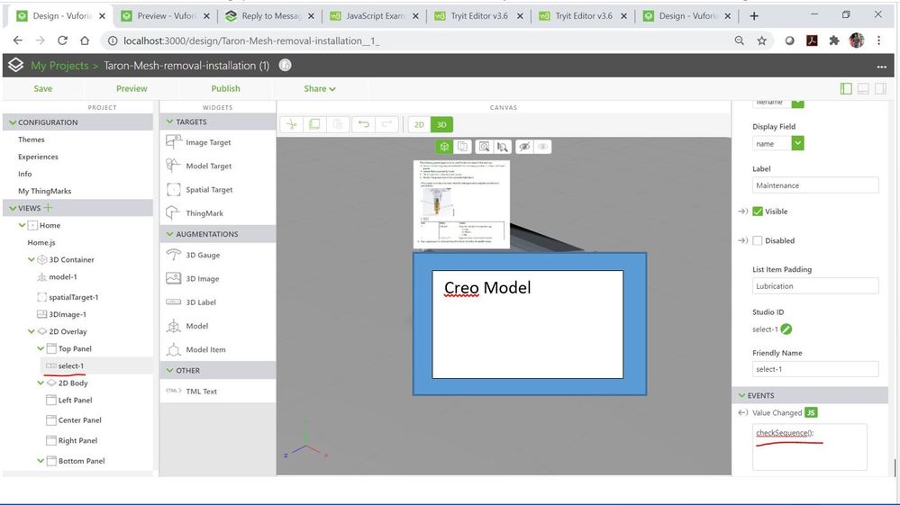Add the 3D Label widget
The image size is (900, 505).
pyautogui.click(x=191, y=302)
